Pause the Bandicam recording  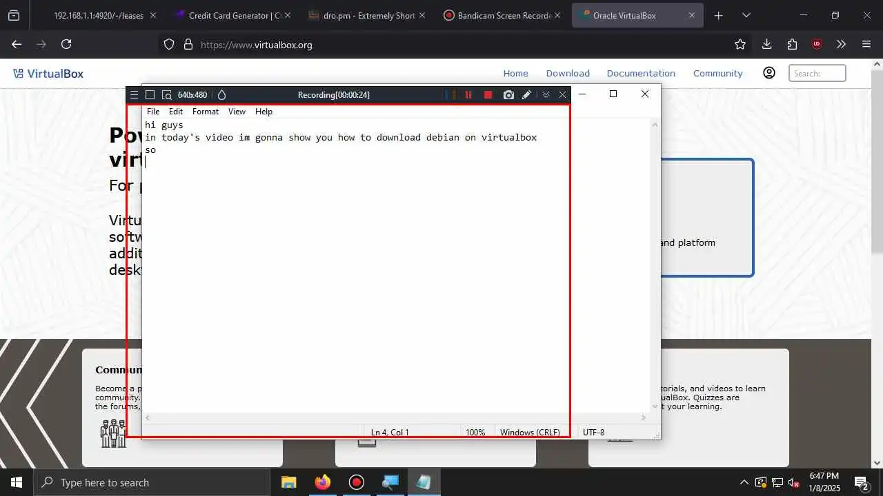(x=468, y=95)
